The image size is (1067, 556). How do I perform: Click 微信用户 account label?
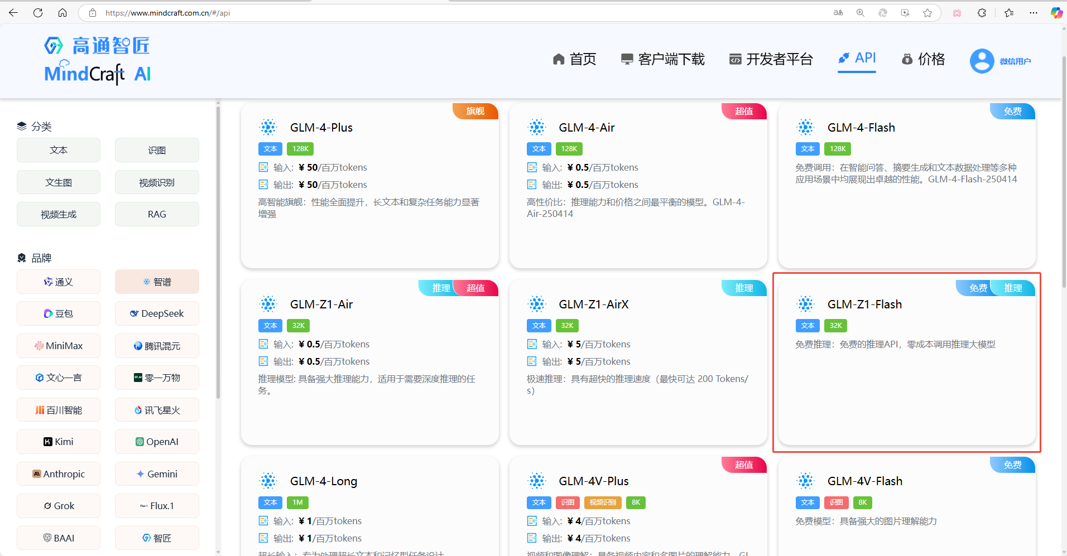1015,61
